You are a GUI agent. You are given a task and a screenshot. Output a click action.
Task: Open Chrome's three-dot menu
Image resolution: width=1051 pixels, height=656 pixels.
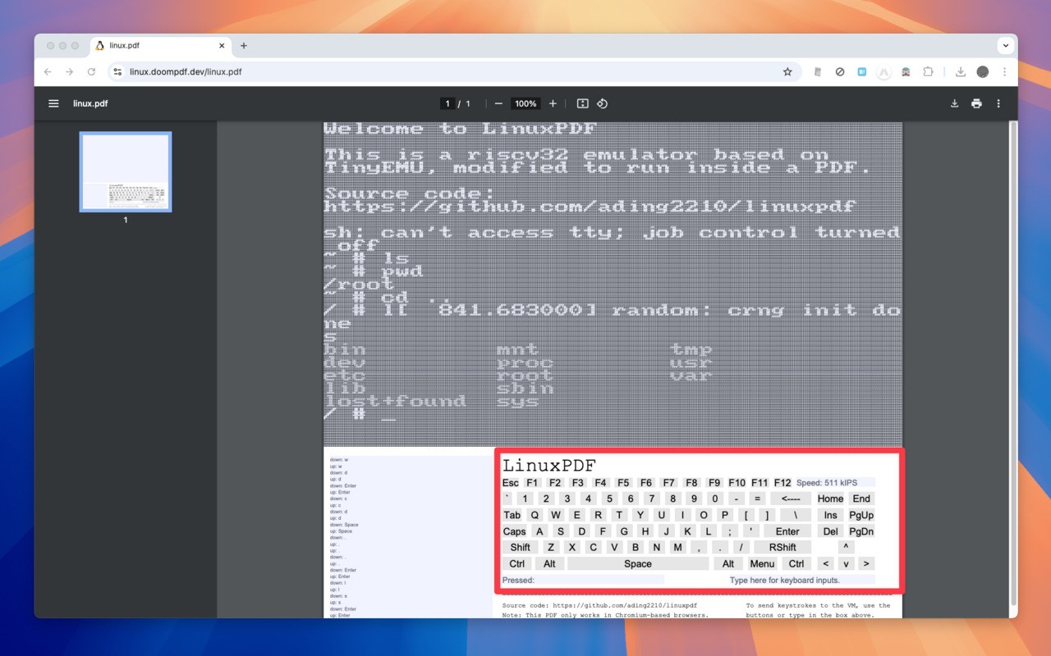click(x=1004, y=72)
